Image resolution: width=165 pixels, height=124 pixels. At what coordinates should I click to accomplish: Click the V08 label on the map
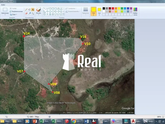[57, 93]
